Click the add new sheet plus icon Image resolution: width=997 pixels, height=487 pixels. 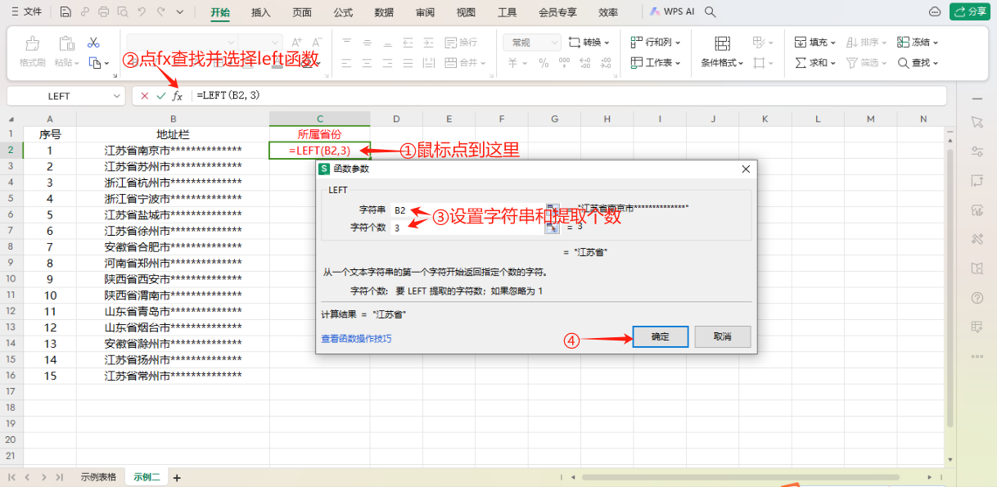(176, 477)
